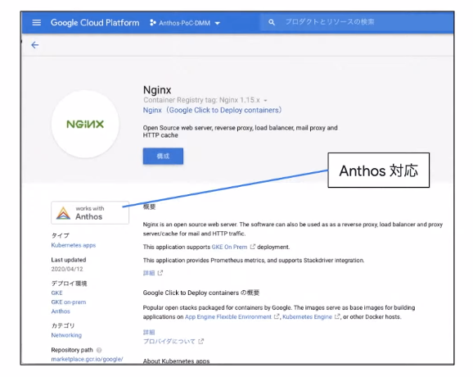The height and width of the screenshot is (377, 473).
Task: Open 詳細 link under Stackdriver integration text
Action: coord(149,273)
